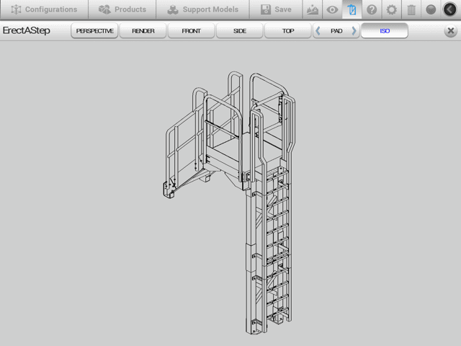Screen dimensions: 461x346
Task: Open the Products tab
Action: [122, 9]
